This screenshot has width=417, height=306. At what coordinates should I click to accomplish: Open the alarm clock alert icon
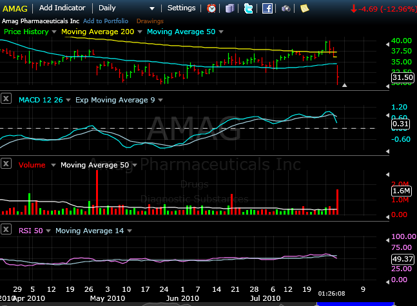211,8
